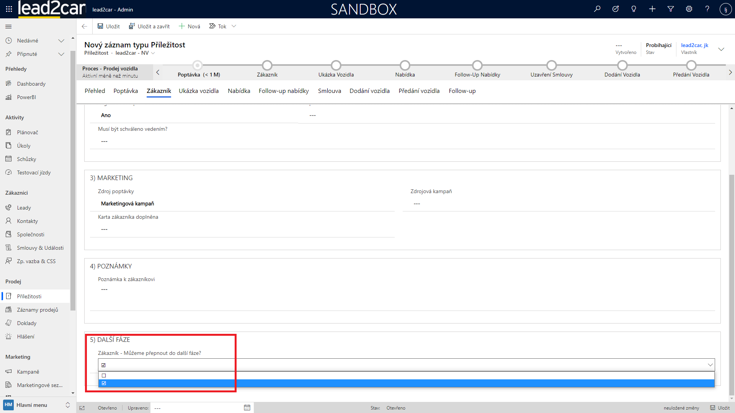
Task: Click the task assistant lightbulb icon
Action: pyautogui.click(x=634, y=9)
